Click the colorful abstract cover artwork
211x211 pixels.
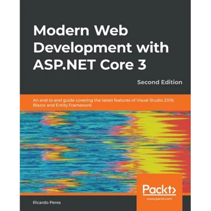coord(105,152)
